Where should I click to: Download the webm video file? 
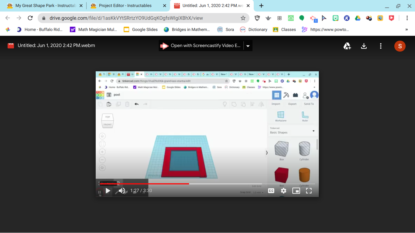(364, 46)
